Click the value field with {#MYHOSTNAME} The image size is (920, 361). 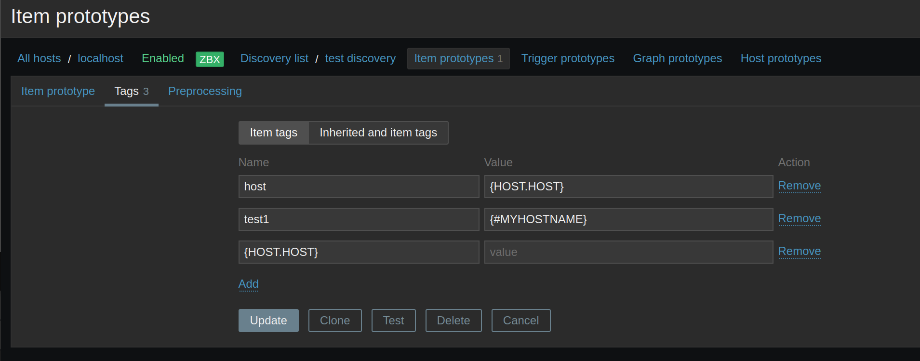[628, 219]
